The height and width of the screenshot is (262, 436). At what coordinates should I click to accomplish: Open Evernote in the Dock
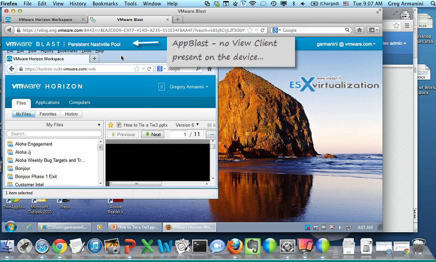(x=253, y=246)
